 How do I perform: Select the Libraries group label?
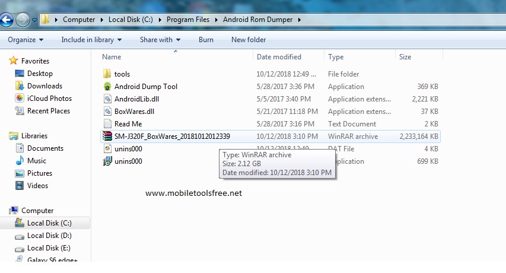click(x=34, y=136)
